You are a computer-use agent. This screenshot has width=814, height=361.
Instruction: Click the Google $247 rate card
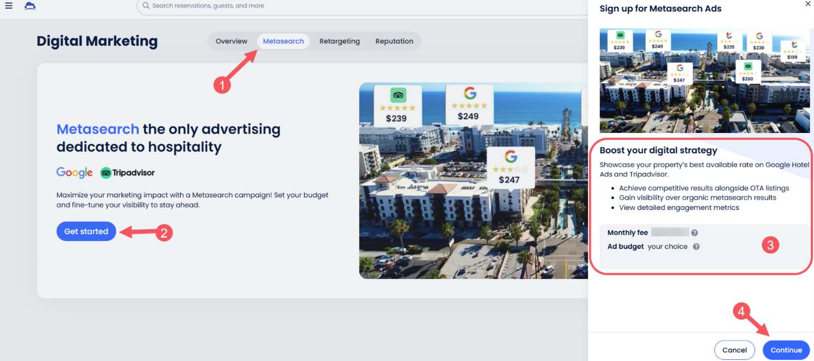click(511, 167)
